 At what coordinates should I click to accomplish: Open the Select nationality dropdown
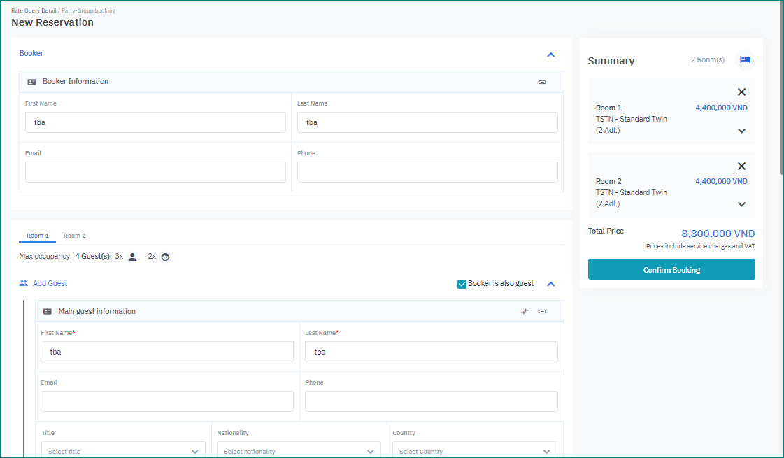click(x=299, y=451)
